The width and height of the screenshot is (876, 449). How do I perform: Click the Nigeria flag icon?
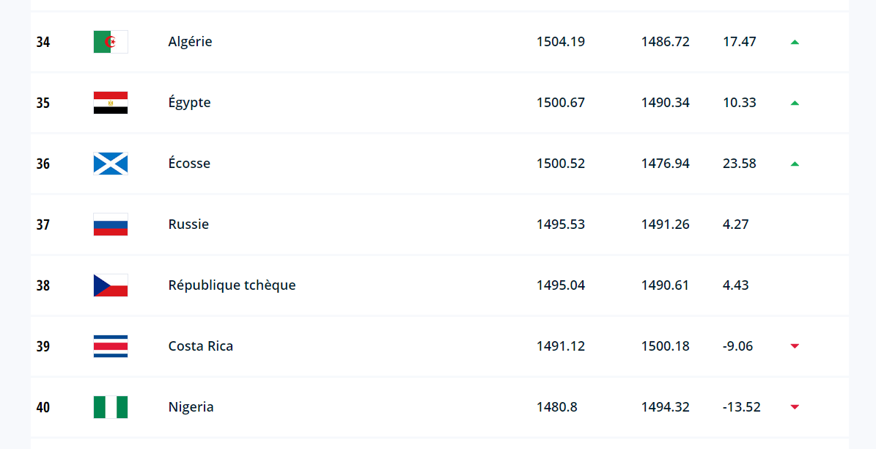click(111, 407)
